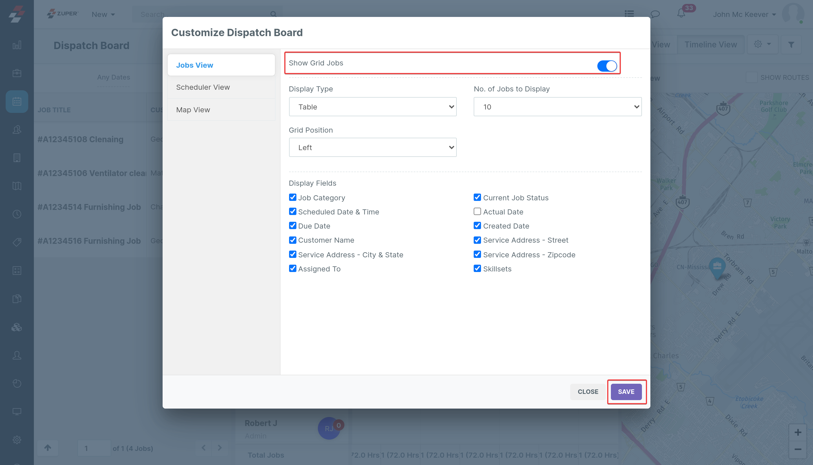Check the Actual Date checkbox

(x=477, y=211)
